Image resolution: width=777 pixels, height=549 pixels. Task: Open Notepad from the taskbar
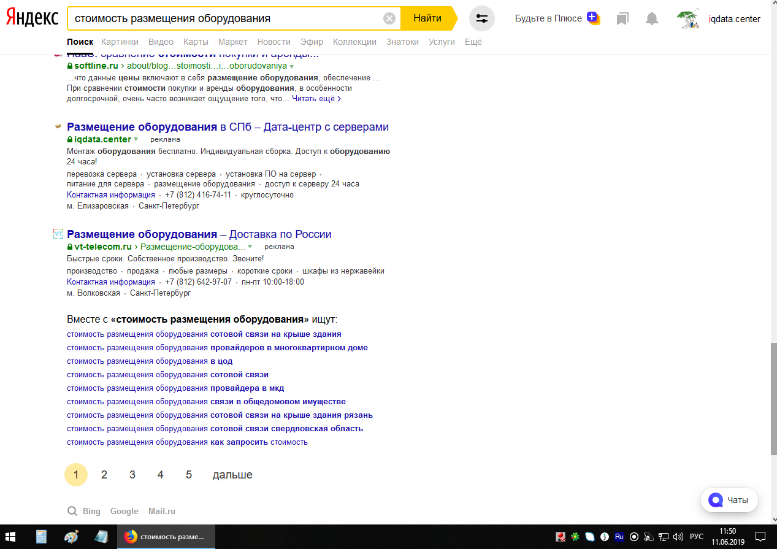pyautogui.click(x=101, y=537)
